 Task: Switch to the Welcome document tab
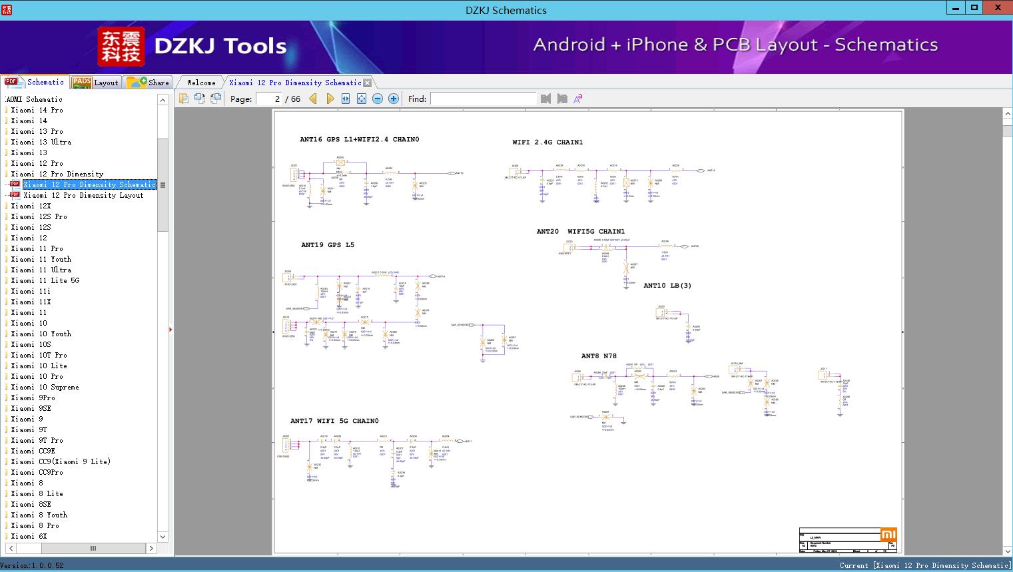click(x=201, y=83)
